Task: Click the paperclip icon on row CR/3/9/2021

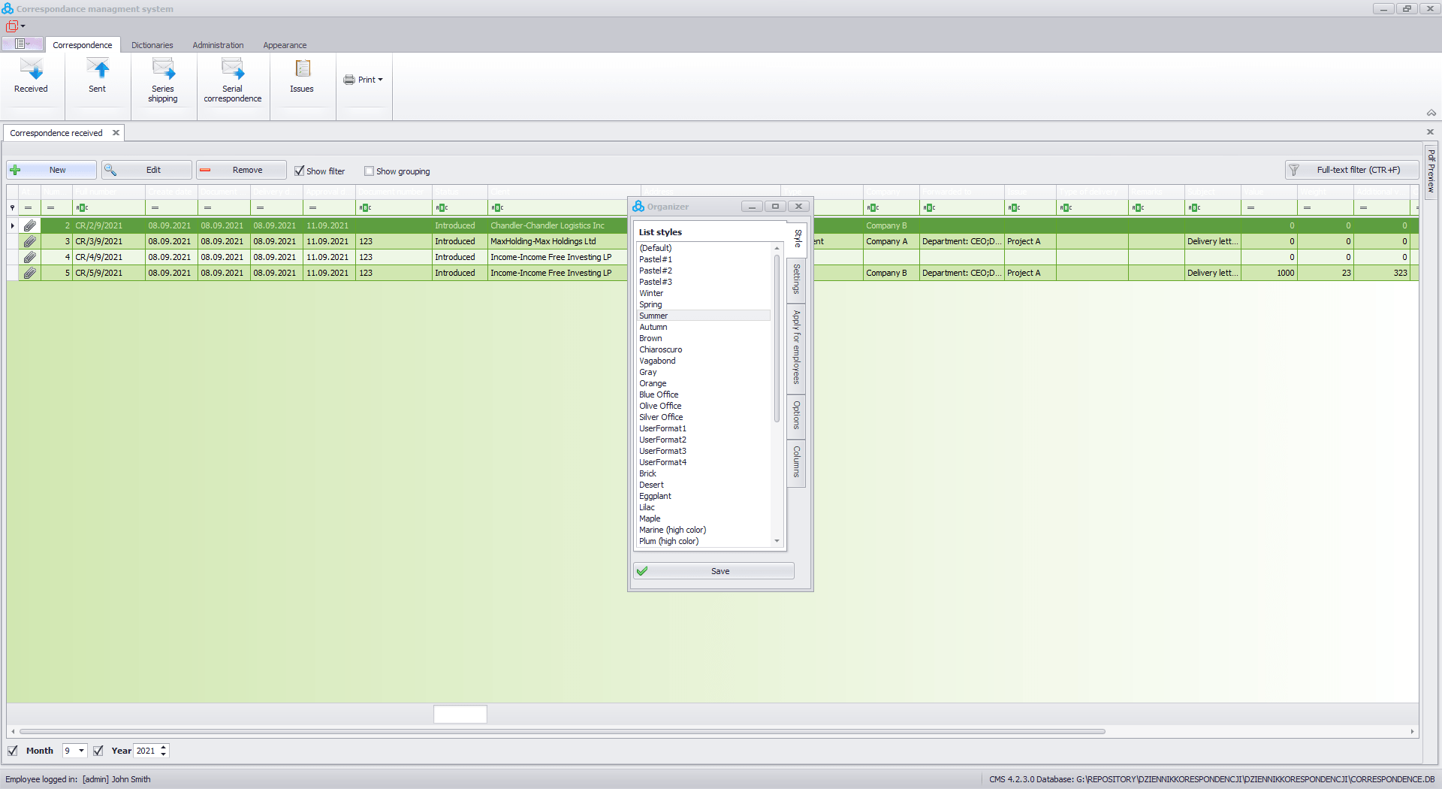Action: click(30, 241)
